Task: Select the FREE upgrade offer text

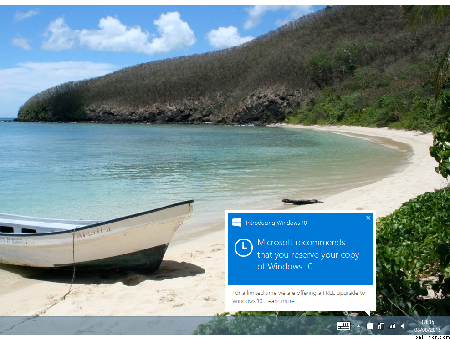Action: click(x=298, y=297)
